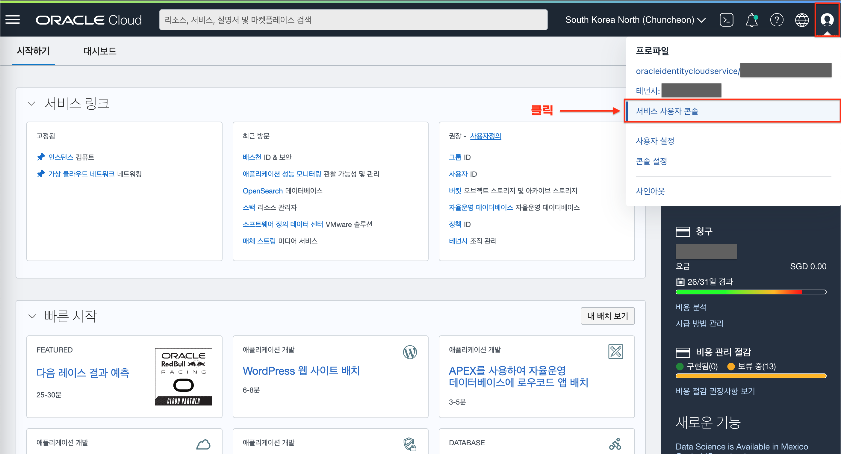Click the orange 보류 중(13) legend dot
Viewport: 841px width, 454px height.
tap(731, 366)
